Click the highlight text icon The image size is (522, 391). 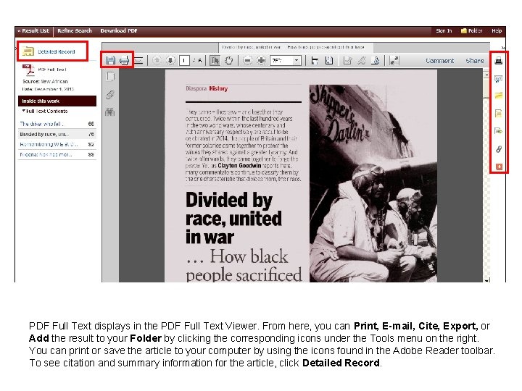[362, 61]
